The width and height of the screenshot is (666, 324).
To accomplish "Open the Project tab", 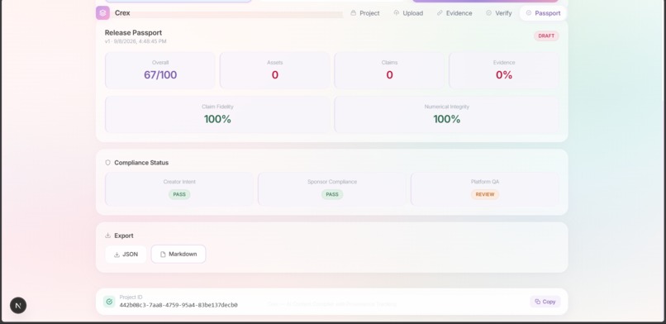I will (x=365, y=13).
